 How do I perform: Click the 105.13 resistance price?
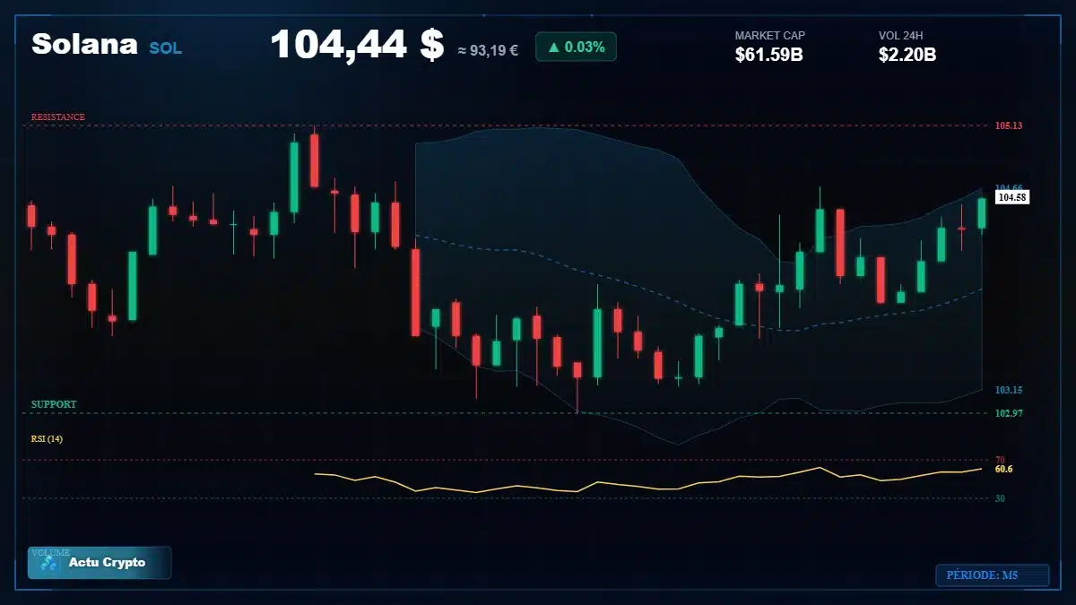tap(1009, 125)
